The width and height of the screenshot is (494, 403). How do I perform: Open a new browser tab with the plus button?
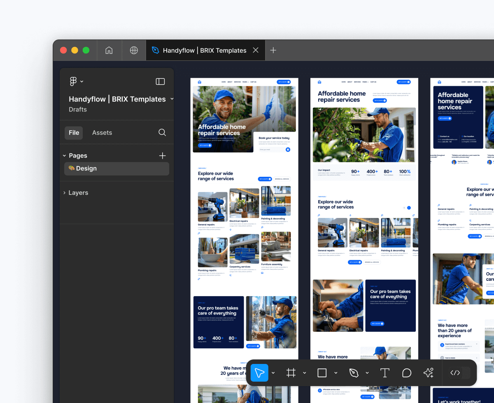pos(273,50)
